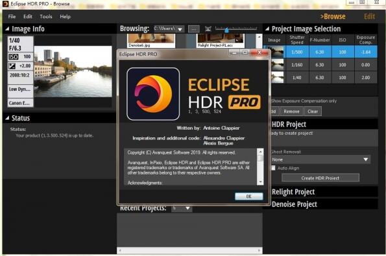Viewport: 386px width, 256px height.
Task: Click the browse folder ellipsis button
Action: point(194,29)
